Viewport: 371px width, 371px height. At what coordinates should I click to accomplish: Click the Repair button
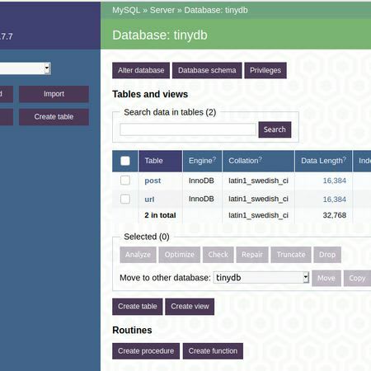(x=252, y=255)
